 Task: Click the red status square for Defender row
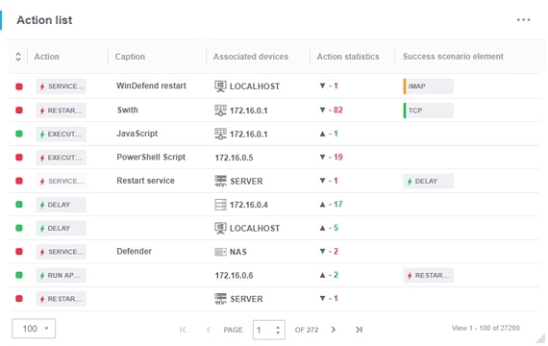pyautogui.click(x=19, y=251)
